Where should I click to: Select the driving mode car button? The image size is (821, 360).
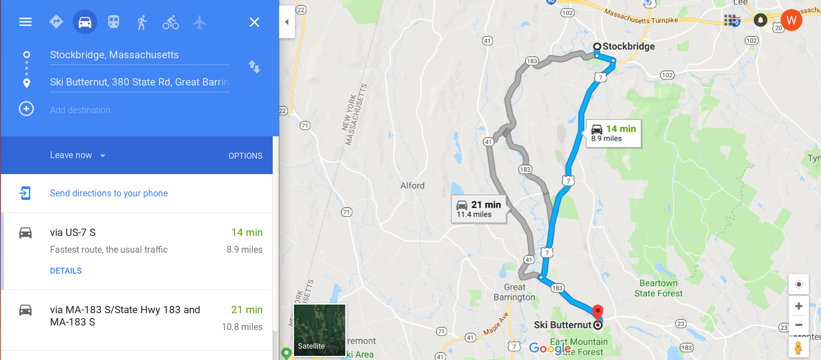[x=85, y=22]
